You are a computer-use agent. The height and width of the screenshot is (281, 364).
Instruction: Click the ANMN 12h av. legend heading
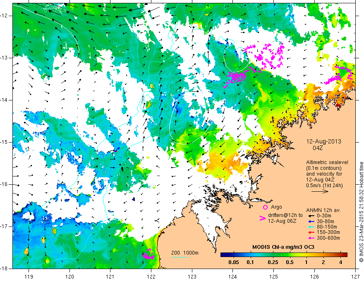coord(323,210)
